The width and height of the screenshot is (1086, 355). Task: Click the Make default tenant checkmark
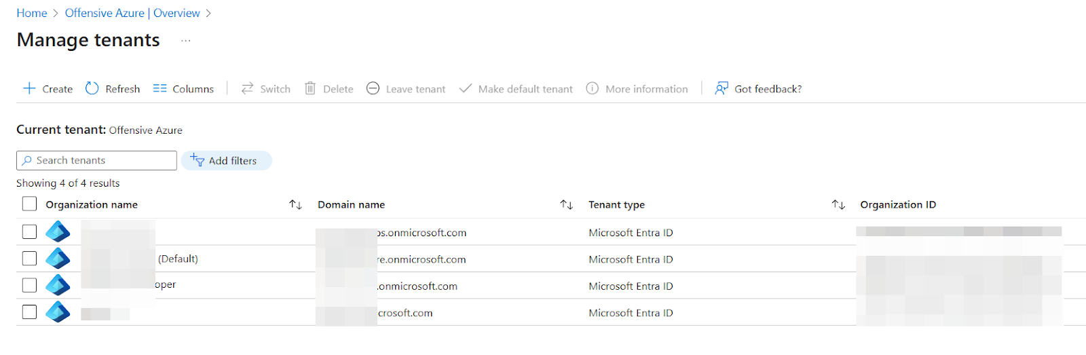pyautogui.click(x=465, y=88)
